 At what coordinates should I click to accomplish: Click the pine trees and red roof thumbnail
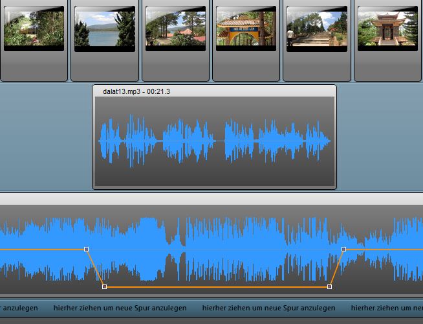pos(175,29)
